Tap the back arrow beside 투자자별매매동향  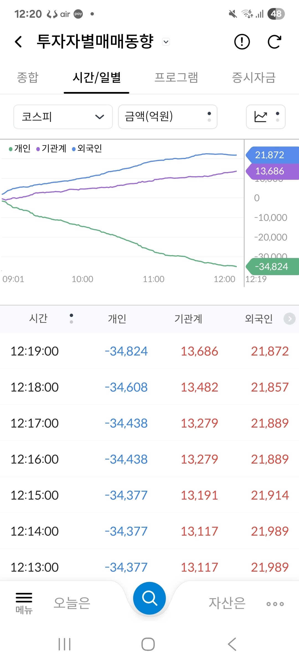(x=18, y=42)
